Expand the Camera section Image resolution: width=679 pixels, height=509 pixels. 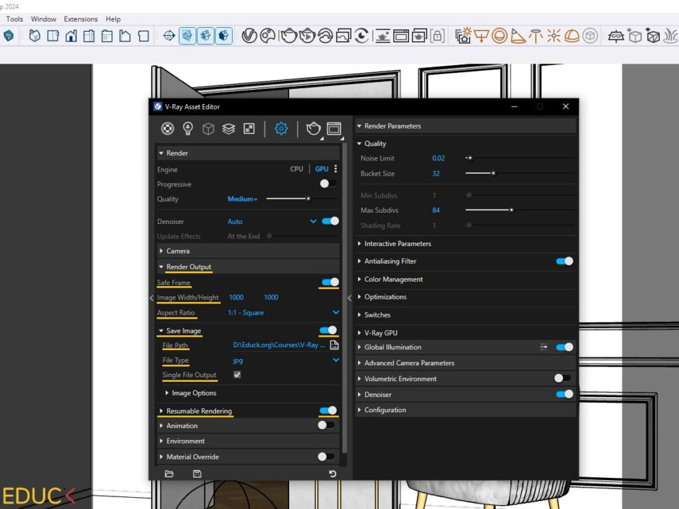178,251
